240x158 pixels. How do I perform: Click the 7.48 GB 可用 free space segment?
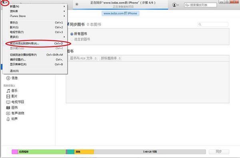coord(150,152)
